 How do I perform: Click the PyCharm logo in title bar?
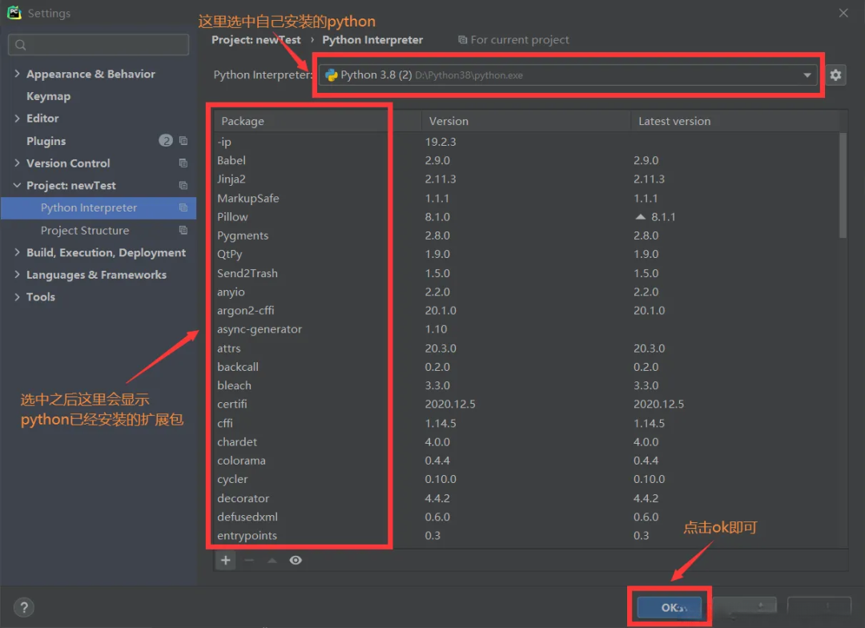pyautogui.click(x=14, y=13)
